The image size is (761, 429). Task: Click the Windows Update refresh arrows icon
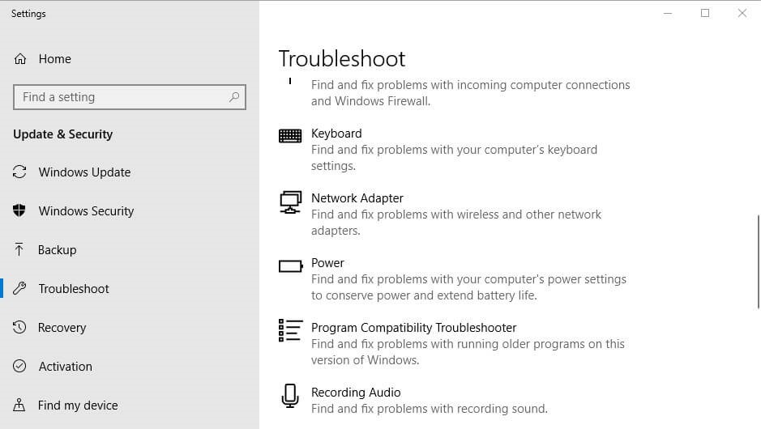19,172
